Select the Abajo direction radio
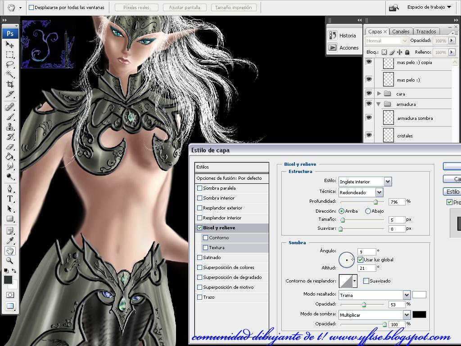The width and height of the screenshot is (461, 346). (368, 211)
